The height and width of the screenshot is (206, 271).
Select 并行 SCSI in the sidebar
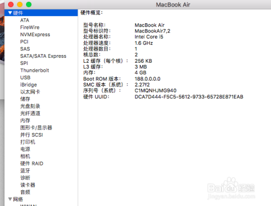pos(31,135)
